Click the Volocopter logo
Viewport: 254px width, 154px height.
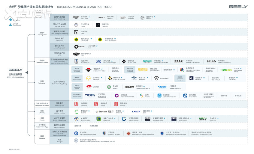click(156, 78)
